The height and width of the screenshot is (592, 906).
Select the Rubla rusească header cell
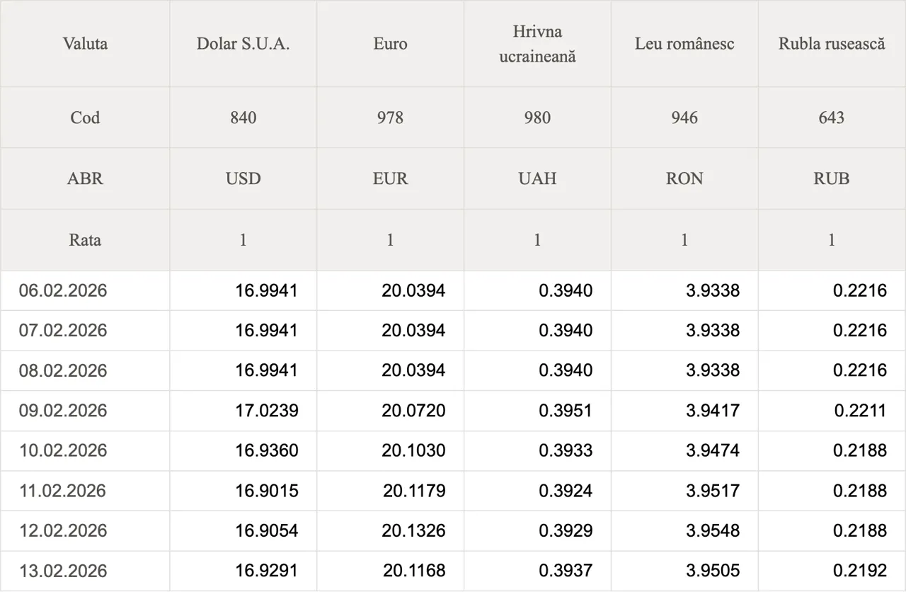point(832,44)
